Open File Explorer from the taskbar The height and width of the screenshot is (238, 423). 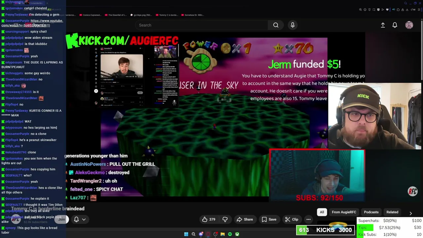tap(222, 234)
